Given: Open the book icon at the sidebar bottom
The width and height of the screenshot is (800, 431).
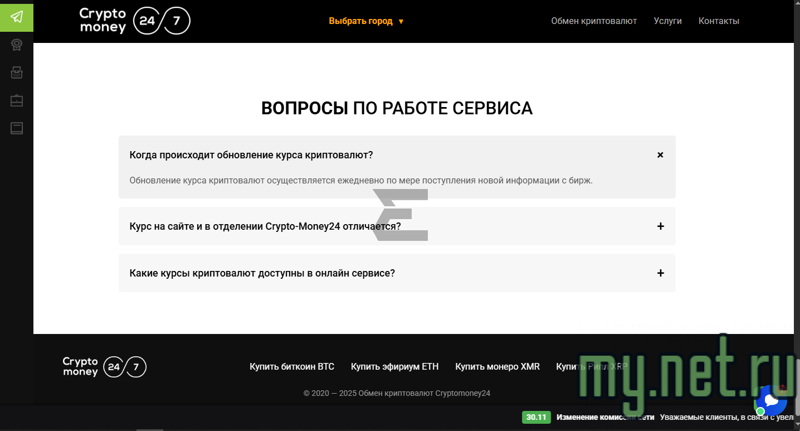Looking at the screenshot, I should point(17,128).
